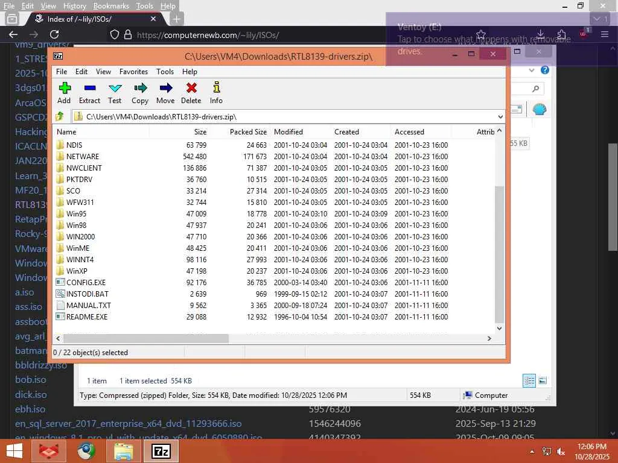Select the 'Index of /~lily/ISOs/' tab
The width and height of the screenshot is (618, 463).
coord(94,19)
